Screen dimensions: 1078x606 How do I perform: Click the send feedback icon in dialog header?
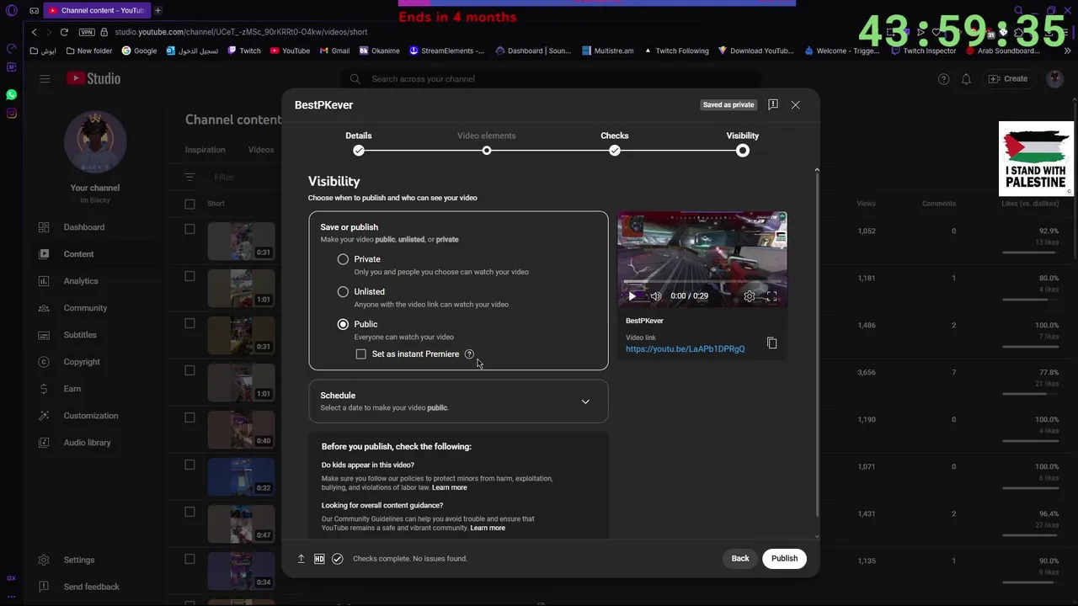point(772,105)
